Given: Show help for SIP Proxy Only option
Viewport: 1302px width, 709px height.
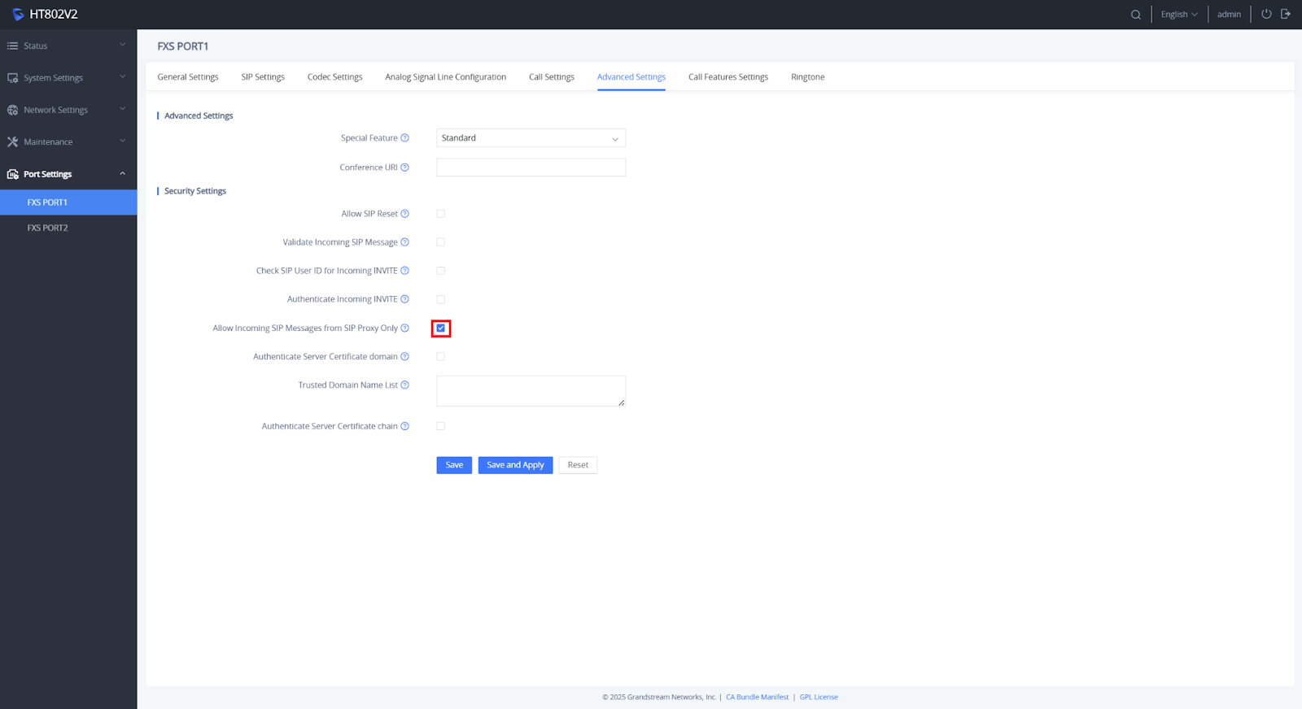Looking at the screenshot, I should pyautogui.click(x=404, y=328).
